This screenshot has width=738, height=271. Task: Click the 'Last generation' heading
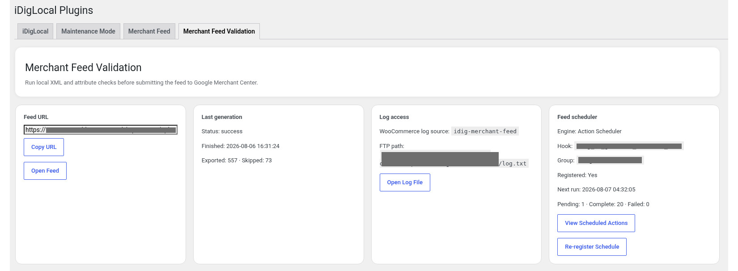coord(222,117)
